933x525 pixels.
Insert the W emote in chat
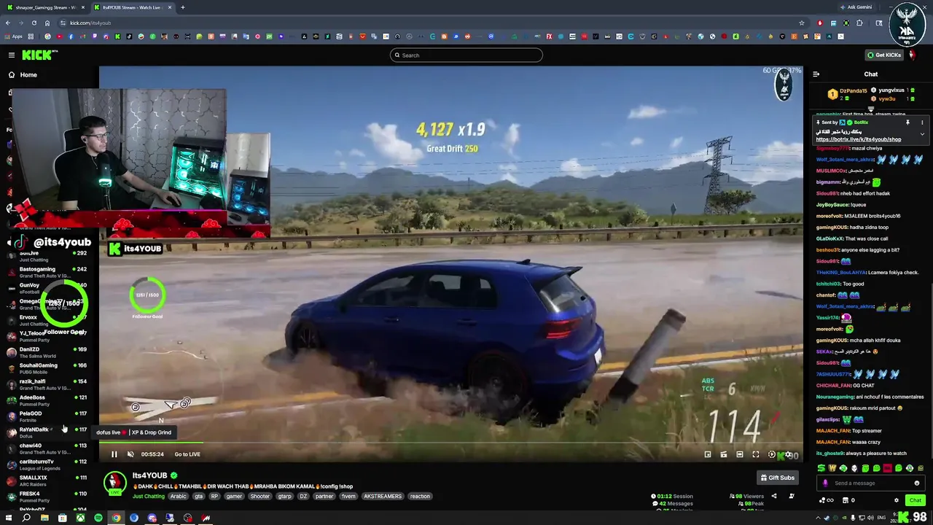click(x=832, y=468)
